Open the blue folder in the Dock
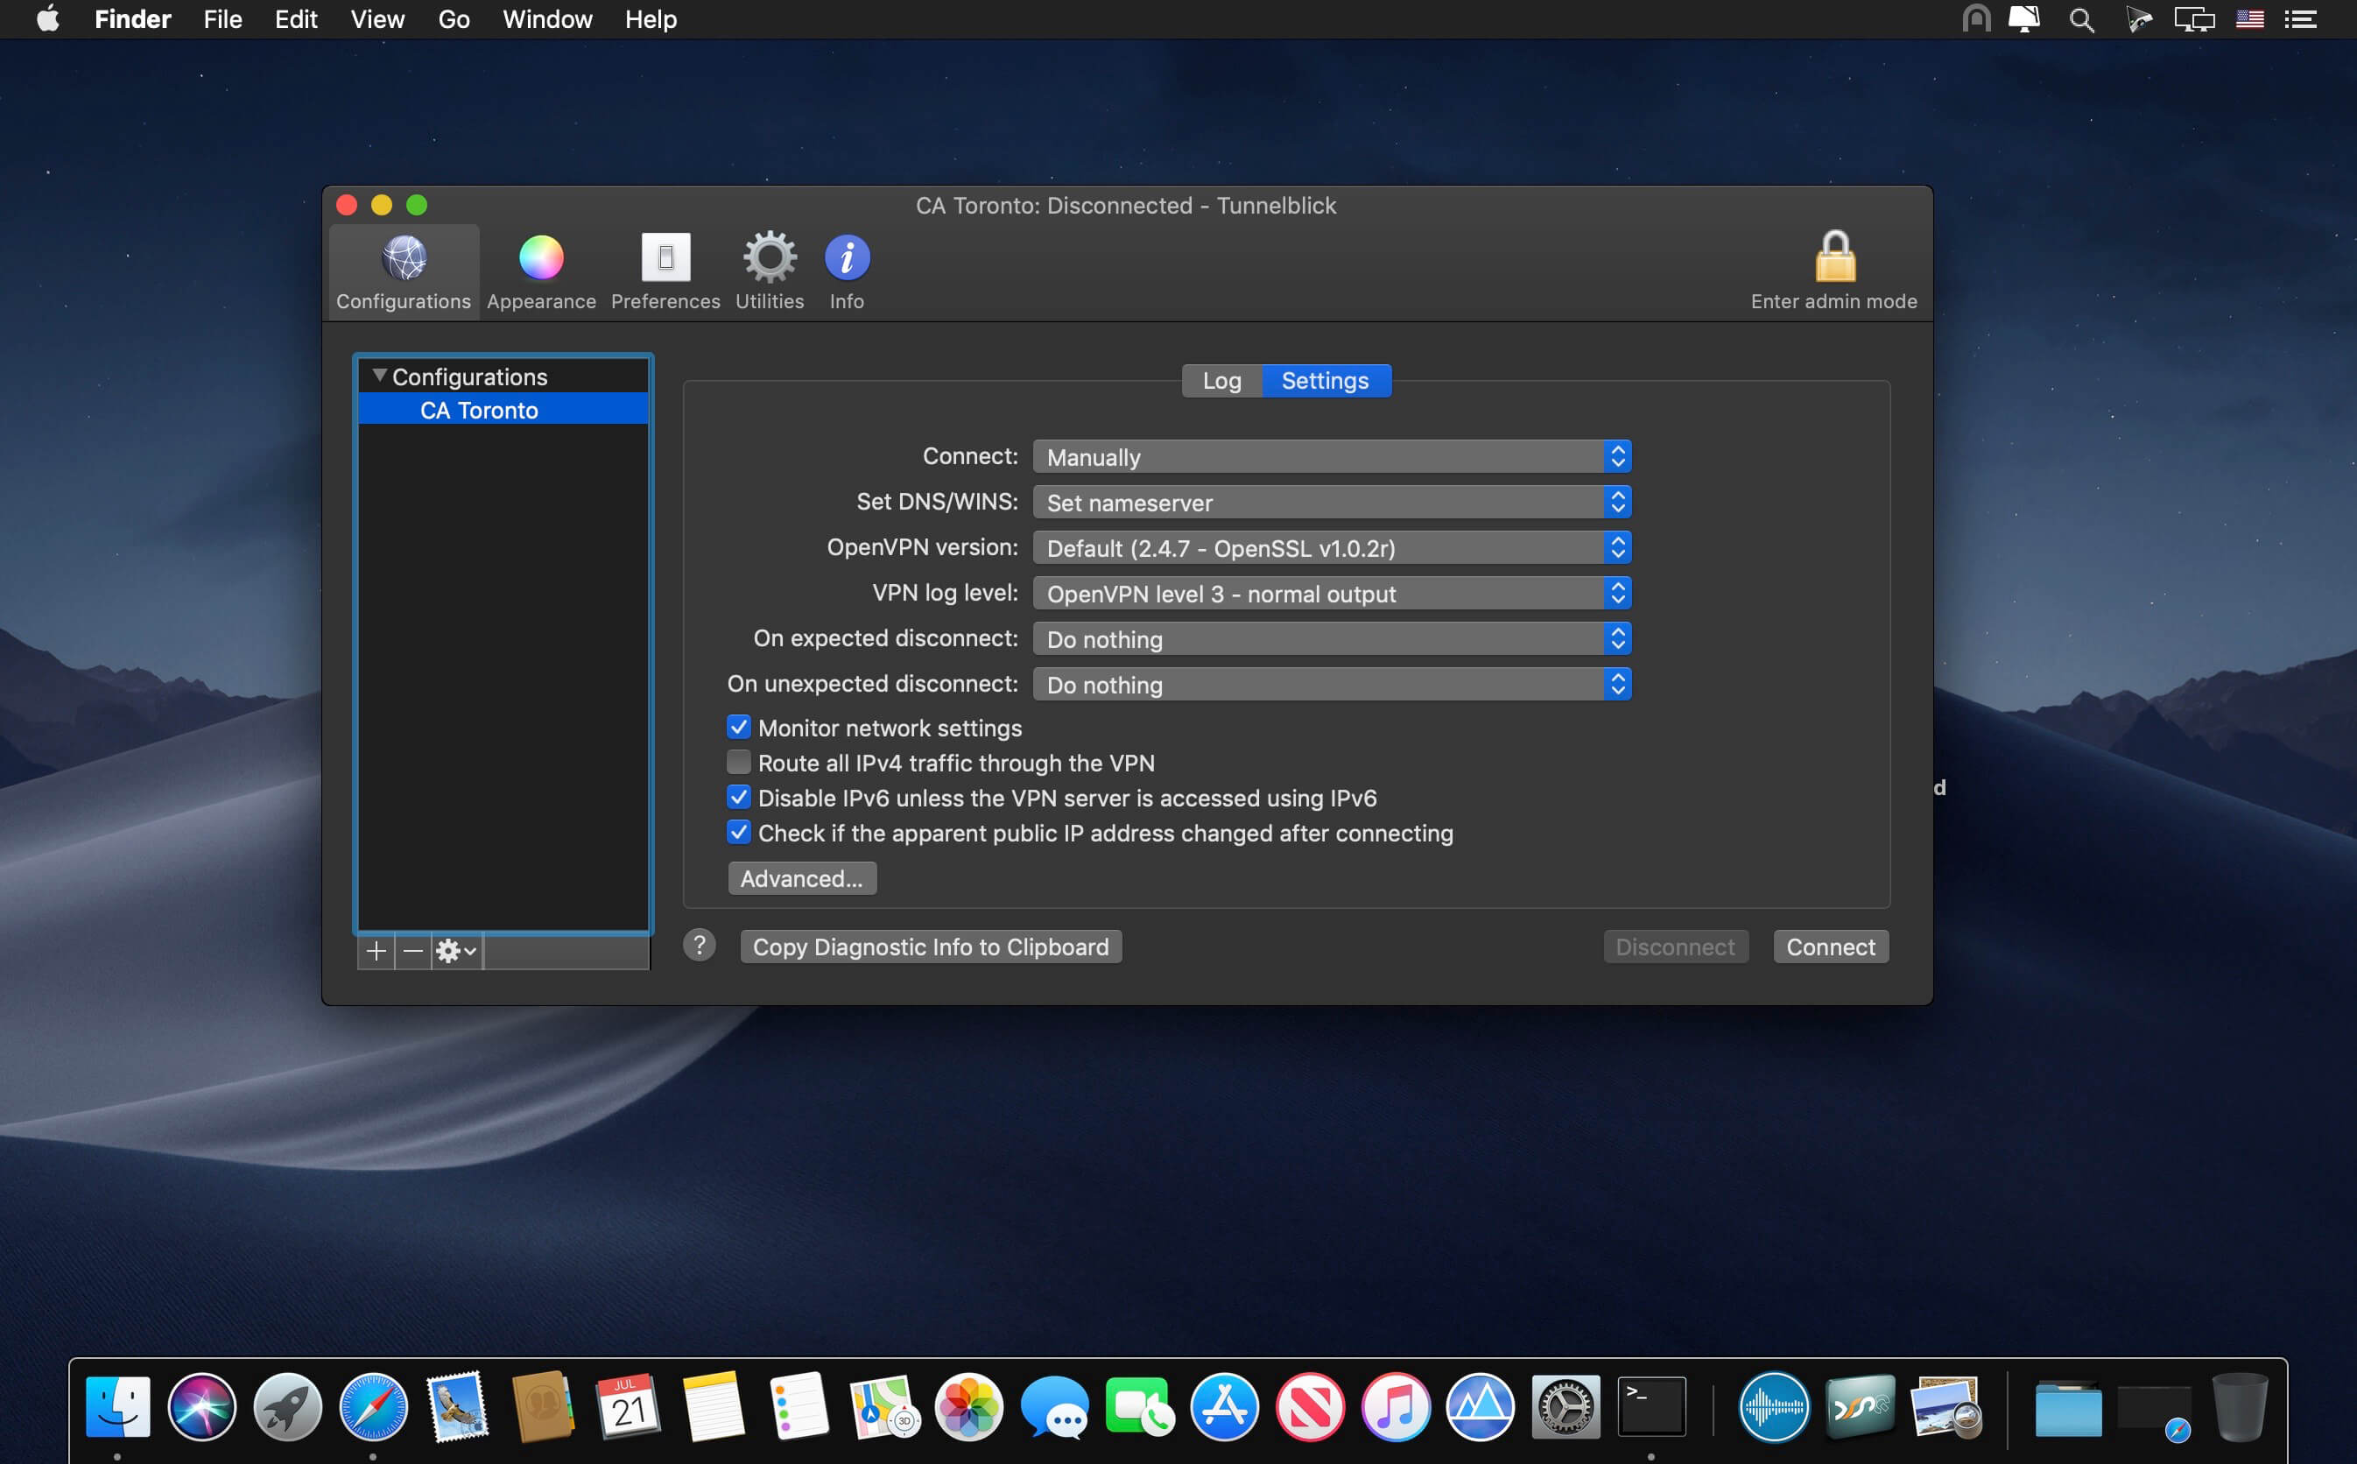This screenshot has height=1464, width=2357. [2069, 1408]
